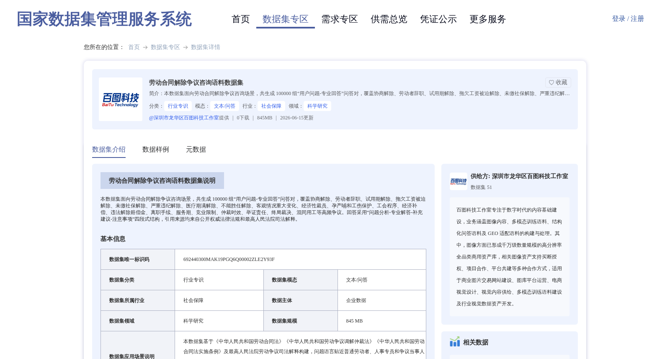Image resolution: width=670 pixels, height=359 pixels.
Task: Click the 行业专识 category tag
Action: coord(178,106)
